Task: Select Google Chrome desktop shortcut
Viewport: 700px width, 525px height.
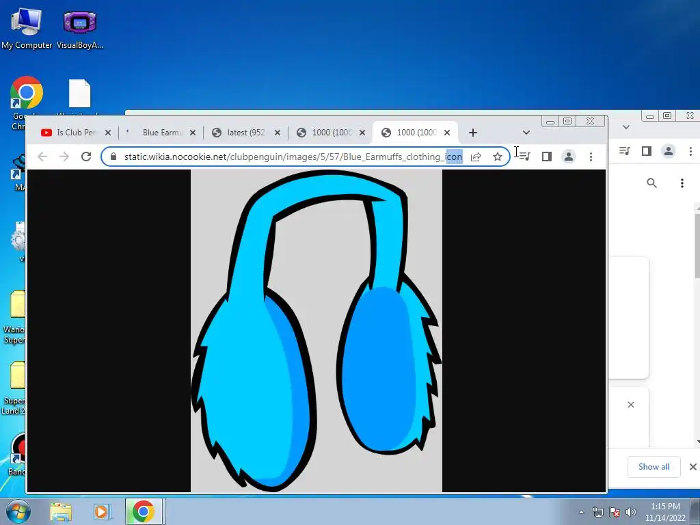Action: click(27, 93)
